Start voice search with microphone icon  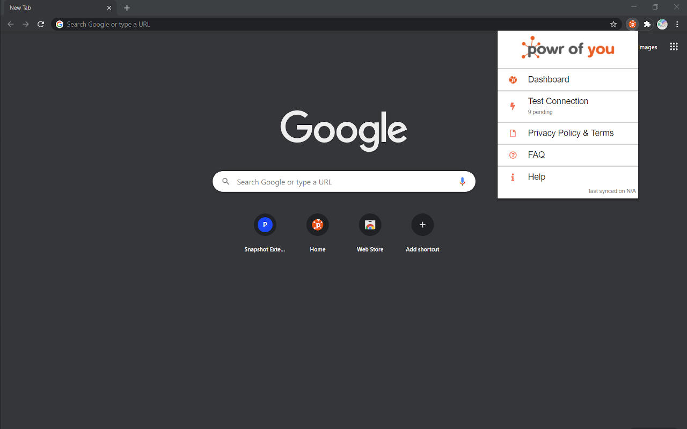462,182
